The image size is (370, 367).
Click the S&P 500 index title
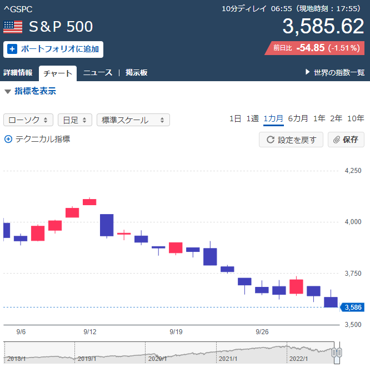pyautogui.click(x=61, y=27)
